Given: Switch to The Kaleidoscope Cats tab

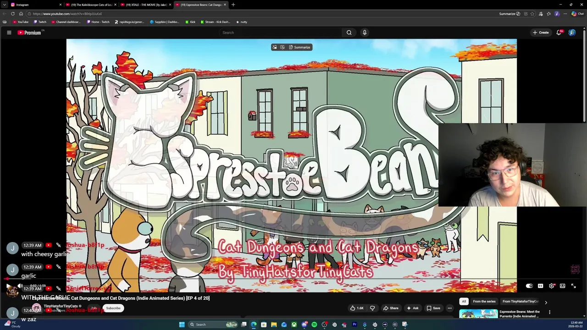Looking at the screenshot, I should pos(91,5).
